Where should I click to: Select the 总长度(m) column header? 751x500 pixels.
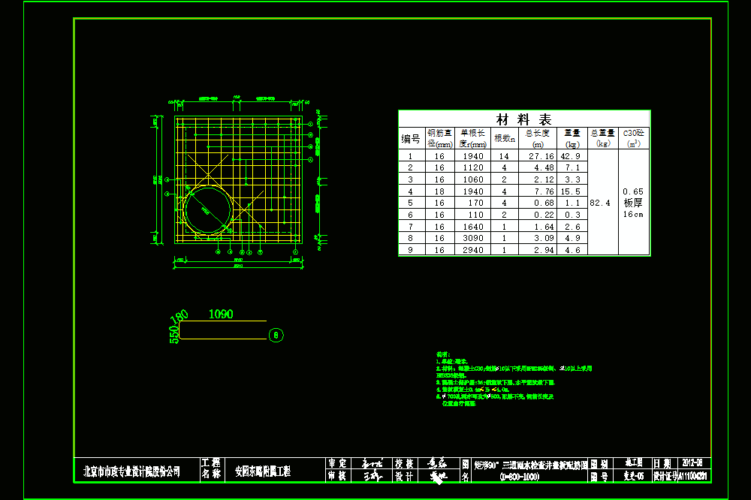[x=538, y=138]
